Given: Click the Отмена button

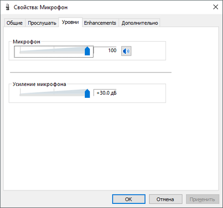Looking at the screenshot, I should pyautogui.click(x=165, y=199).
